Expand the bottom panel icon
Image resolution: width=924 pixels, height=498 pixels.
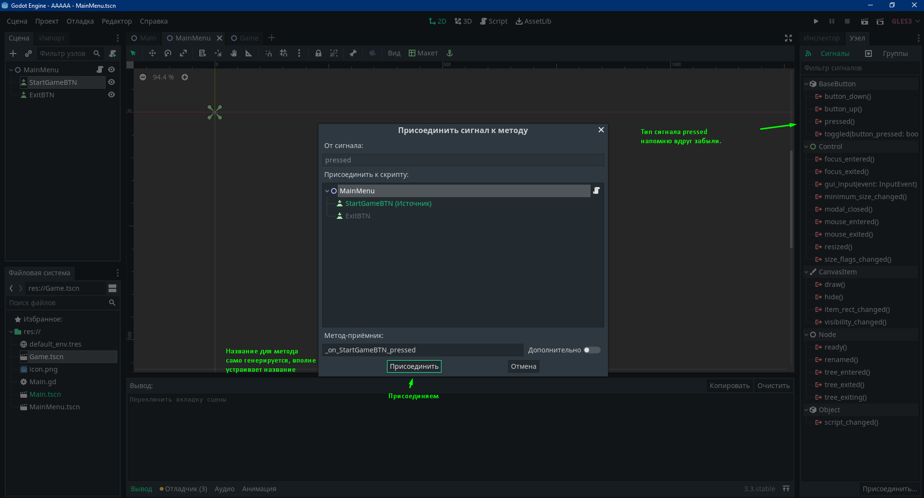pyautogui.click(x=786, y=489)
